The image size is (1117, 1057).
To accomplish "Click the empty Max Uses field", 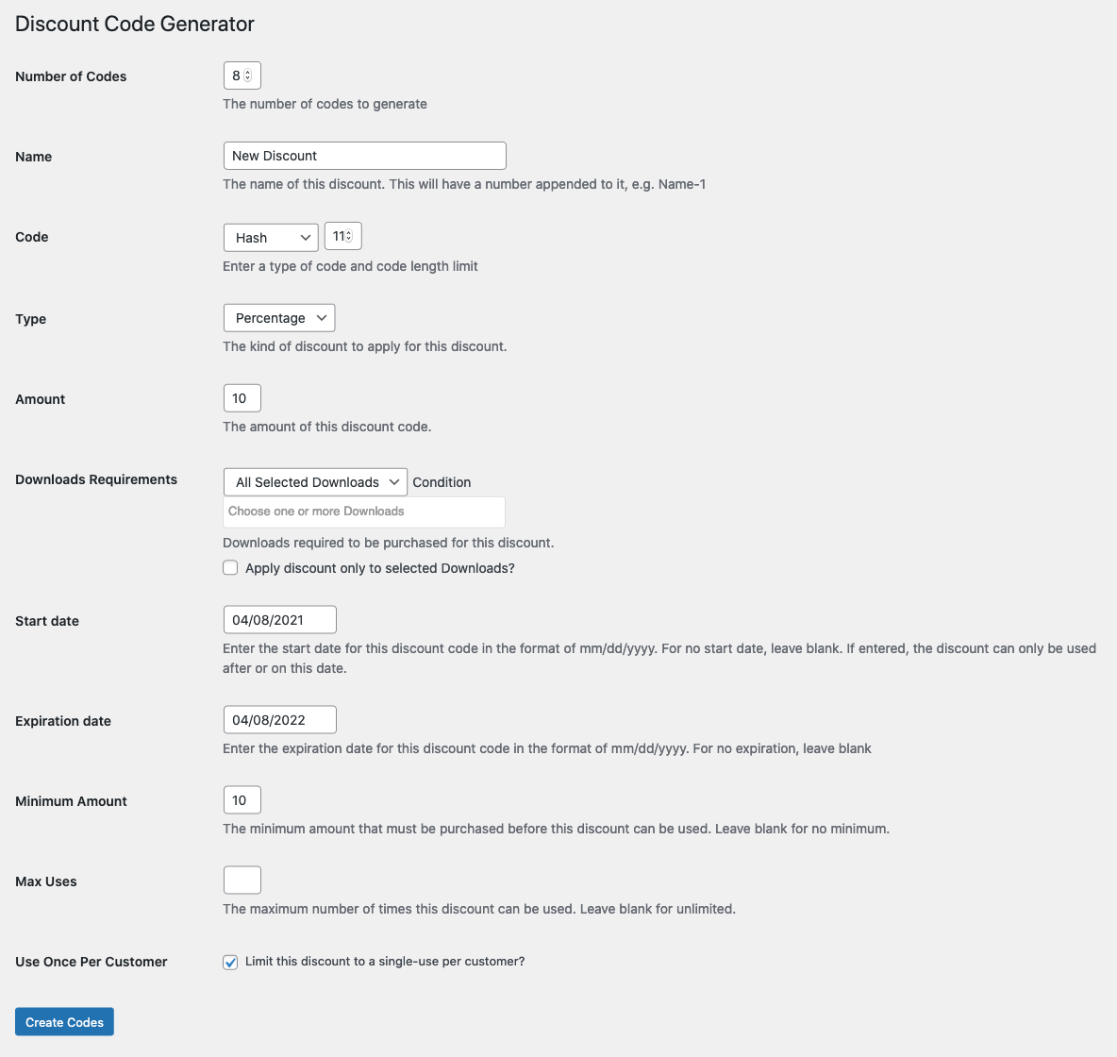I will (242, 881).
